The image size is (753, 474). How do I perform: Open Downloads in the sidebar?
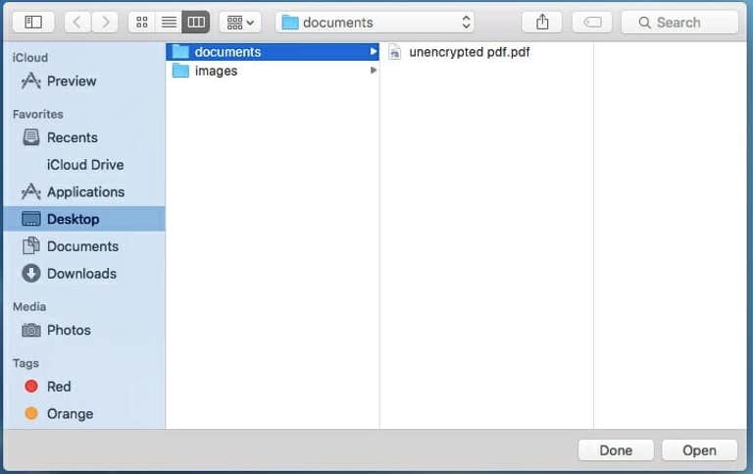click(84, 274)
